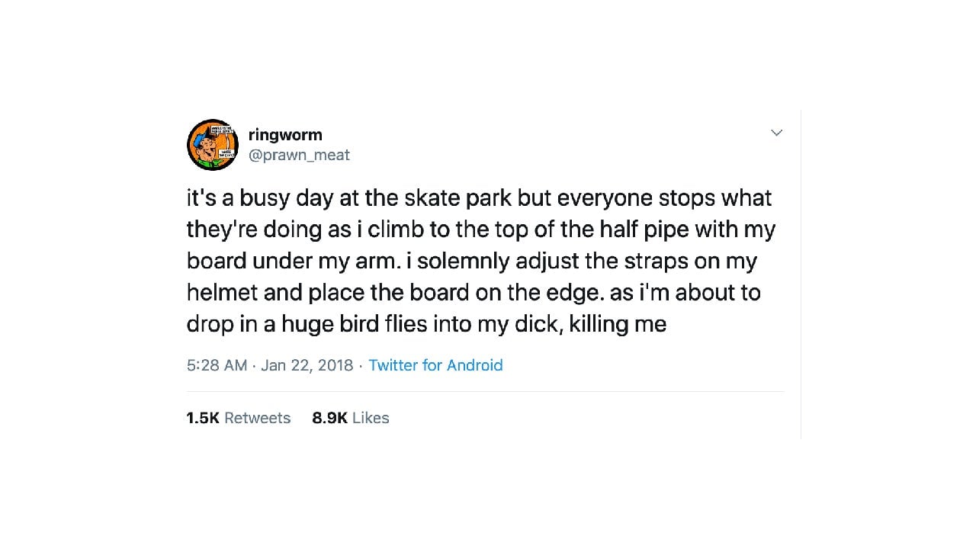Open the Twitter for Android source link
The width and height of the screenshot is (976, 549).
pyautogui.click(x=435, y=365)
